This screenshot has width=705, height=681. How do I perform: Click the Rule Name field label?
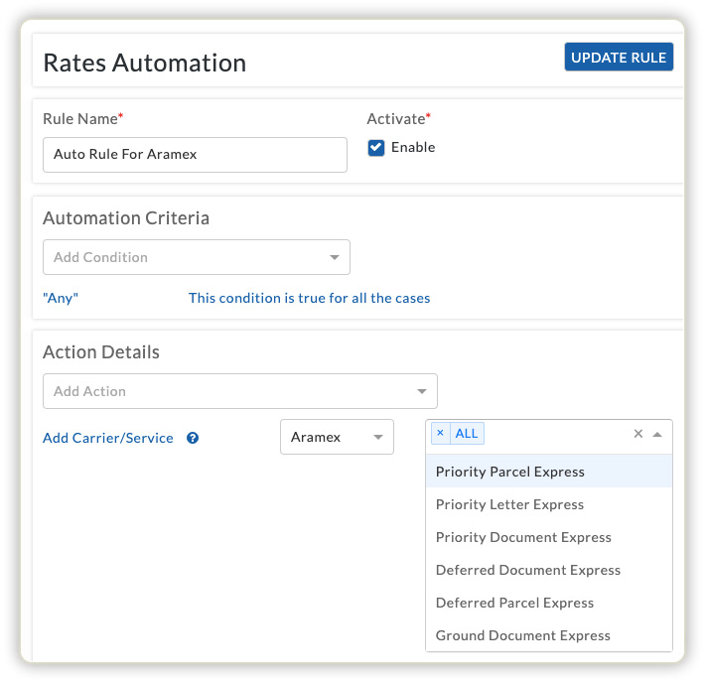tap(82, 119)
